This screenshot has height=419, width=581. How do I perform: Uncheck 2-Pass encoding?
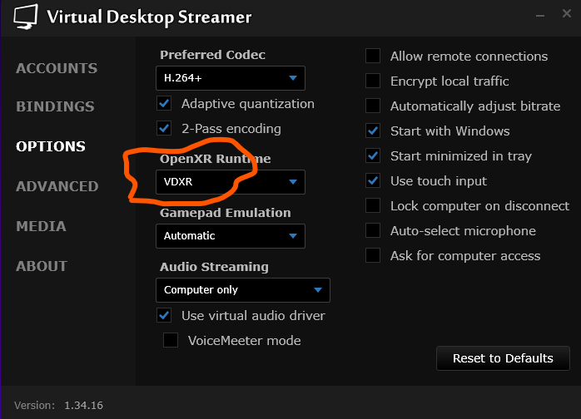164,129
